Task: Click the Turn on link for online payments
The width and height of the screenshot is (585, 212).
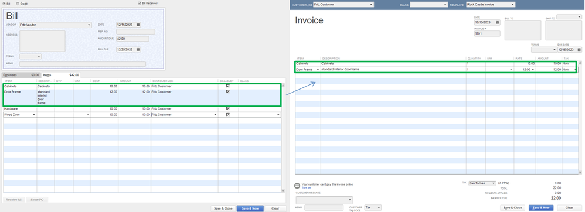Action: 307,188
